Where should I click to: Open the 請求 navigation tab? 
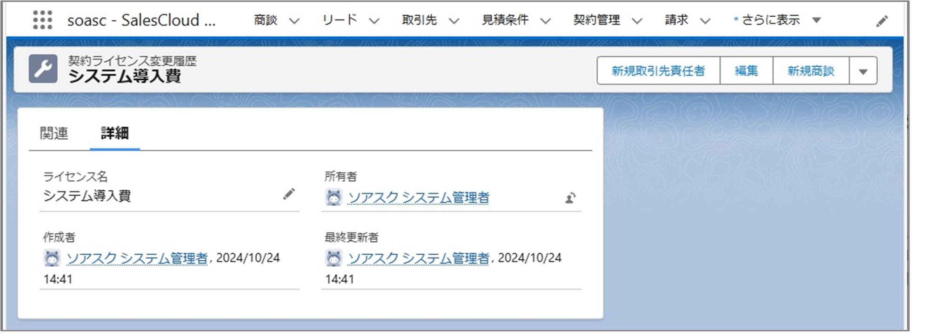click(676, 20)
